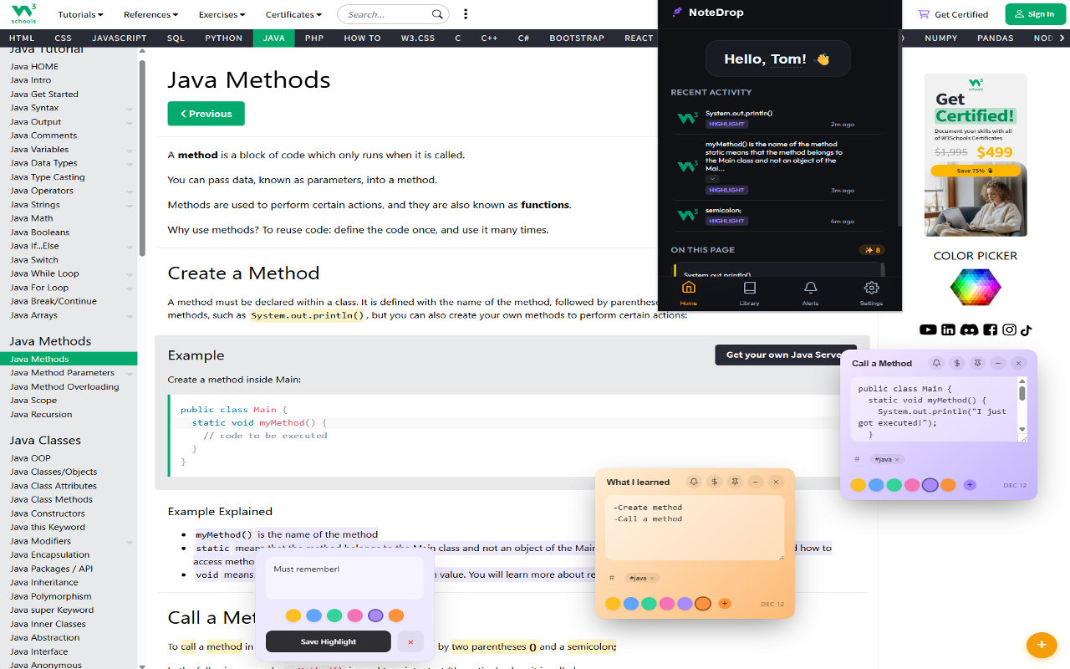Expand the Tutorials dropdown

tap(80, 14)
